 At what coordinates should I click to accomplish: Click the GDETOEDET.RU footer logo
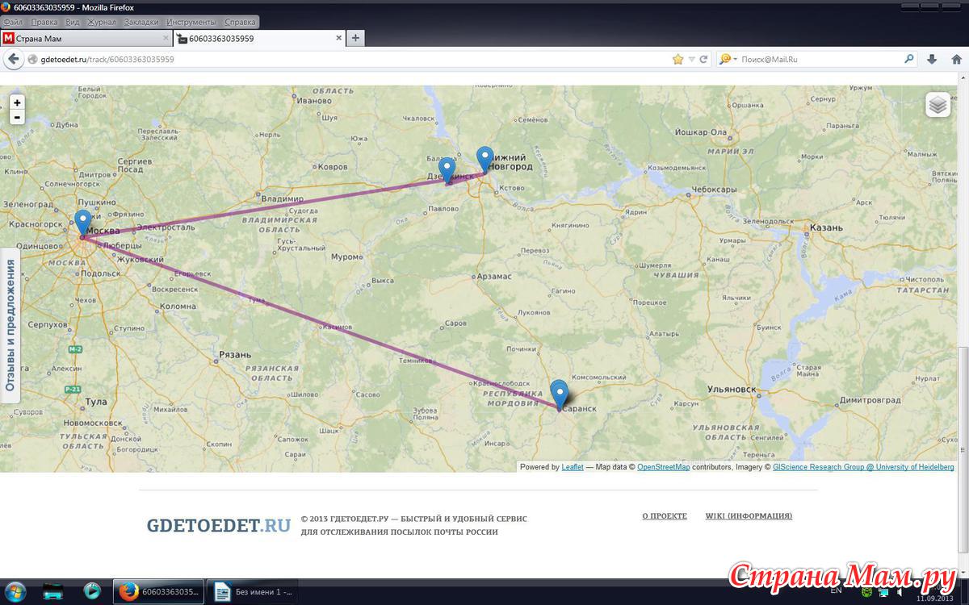point(218,525)
